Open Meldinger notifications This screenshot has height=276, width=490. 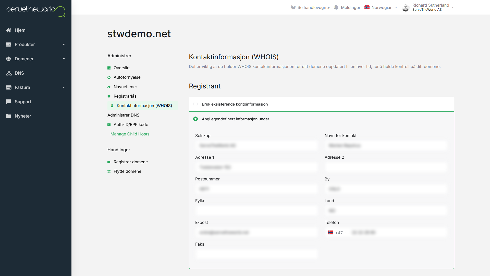point(350,8)
